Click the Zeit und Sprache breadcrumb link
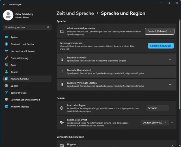Viewport: 181px width, 147px height. (75, 13)
